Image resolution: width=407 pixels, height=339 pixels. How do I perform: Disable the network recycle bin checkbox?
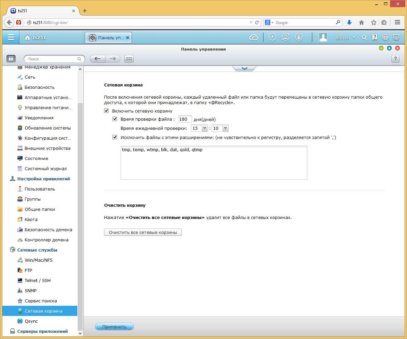(106, 111)
